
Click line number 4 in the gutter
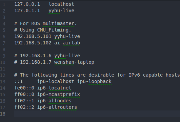tap(4, 24)
